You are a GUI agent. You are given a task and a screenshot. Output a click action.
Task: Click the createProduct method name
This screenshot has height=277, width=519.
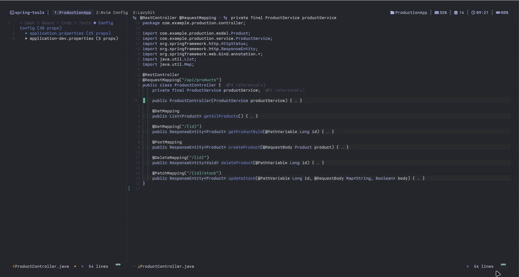pyautogui.click(x=245, y=147)
